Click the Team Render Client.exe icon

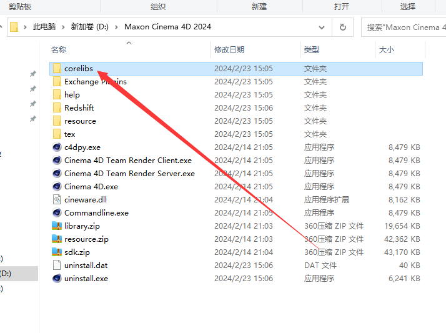pos(57,160)
